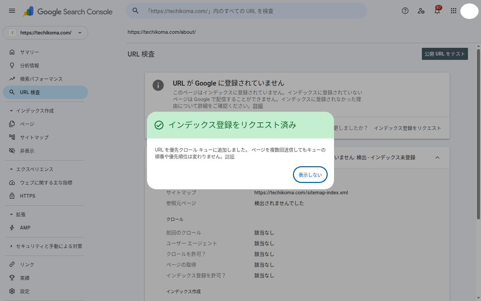
Task: Open 検索パフォーマンス report
Action: pyautogui.click(x=45, y=79)
